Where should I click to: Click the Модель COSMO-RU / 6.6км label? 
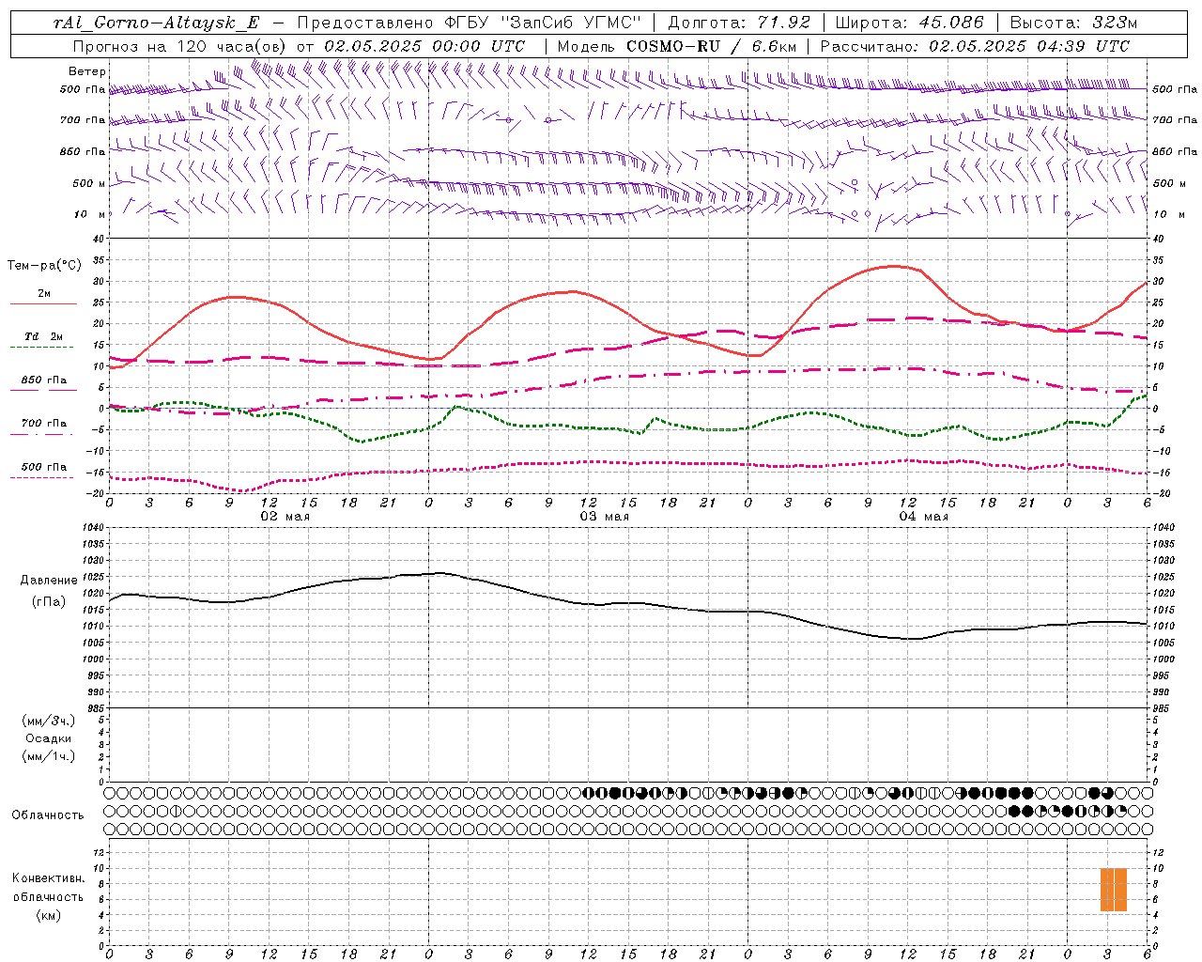676,46
